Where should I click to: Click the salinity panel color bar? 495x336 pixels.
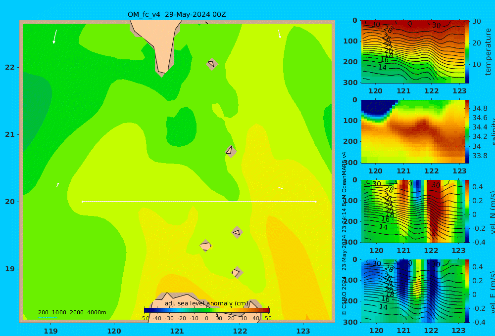click(x=467, y=131)
